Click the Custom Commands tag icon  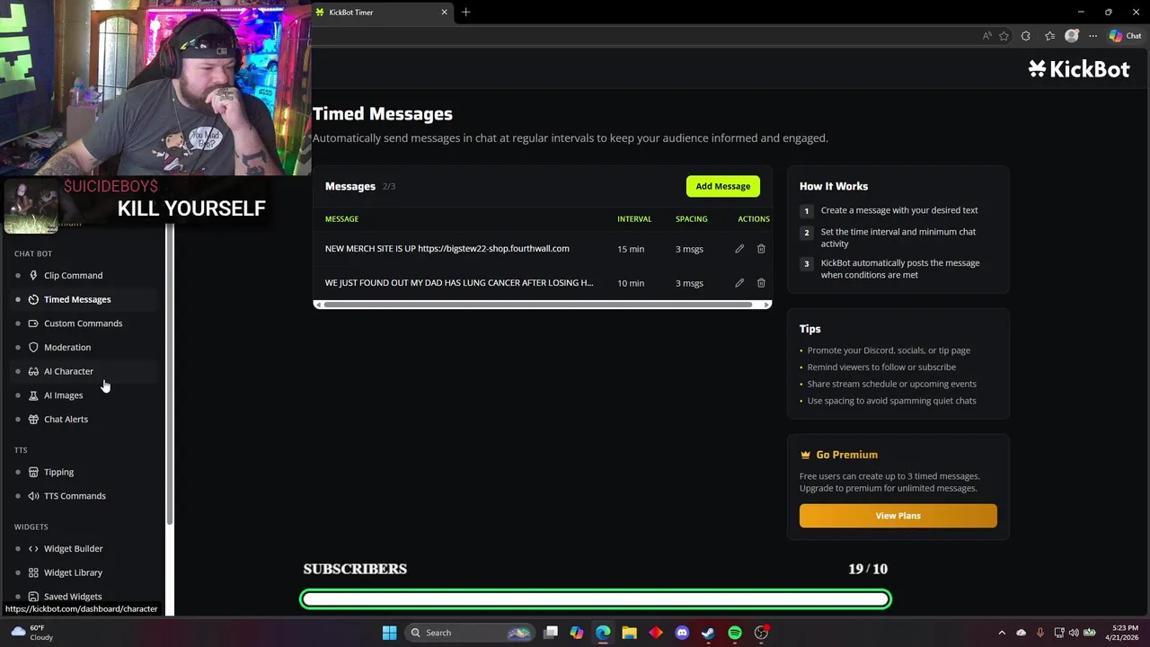[x=33, y=323]
